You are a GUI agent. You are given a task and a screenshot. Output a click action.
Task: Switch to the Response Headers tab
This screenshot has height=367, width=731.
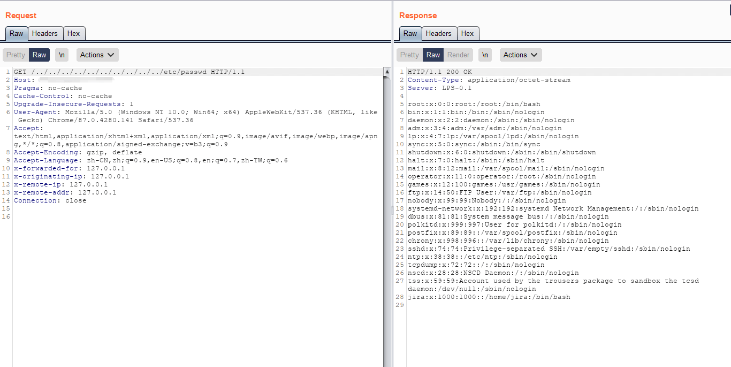tap(438, 33)
